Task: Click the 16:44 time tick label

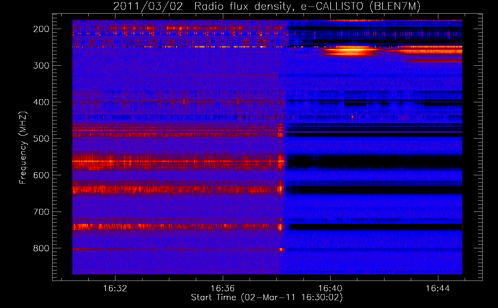Action: [x=438, y=289]
